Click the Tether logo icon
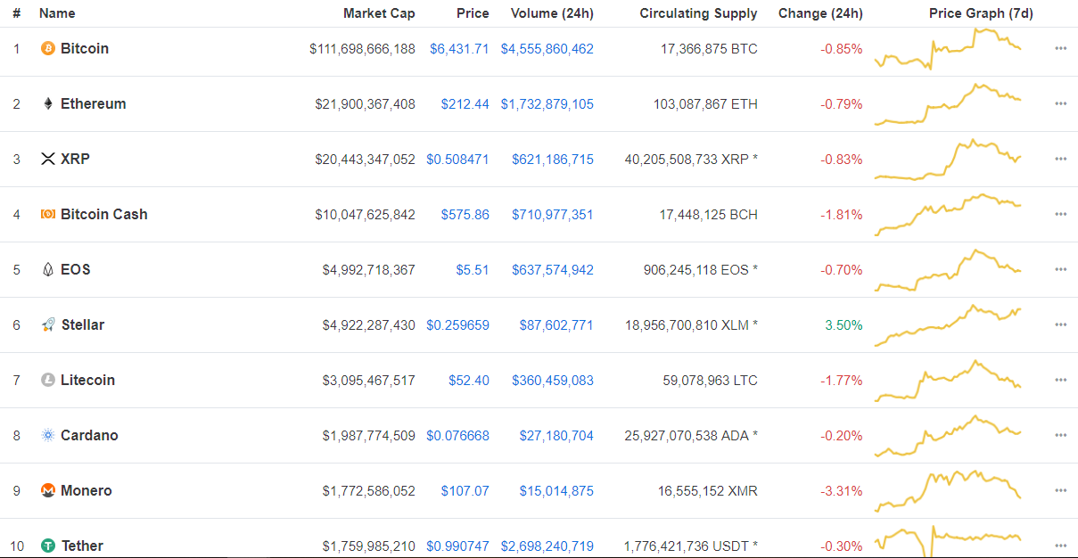1078x558 pixels. [48, 546]
